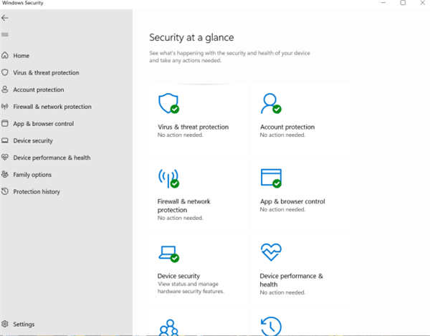430x336 pixels.
Task: Open Family options in the sidebar
Action: [x=32, y=175]
